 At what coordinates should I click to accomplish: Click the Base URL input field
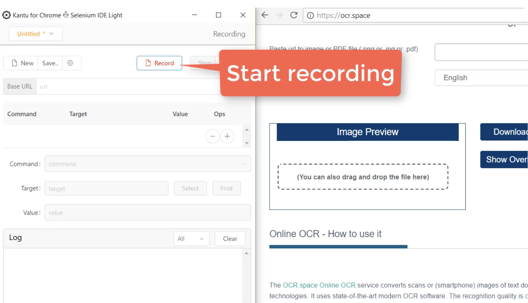point(128,87)
